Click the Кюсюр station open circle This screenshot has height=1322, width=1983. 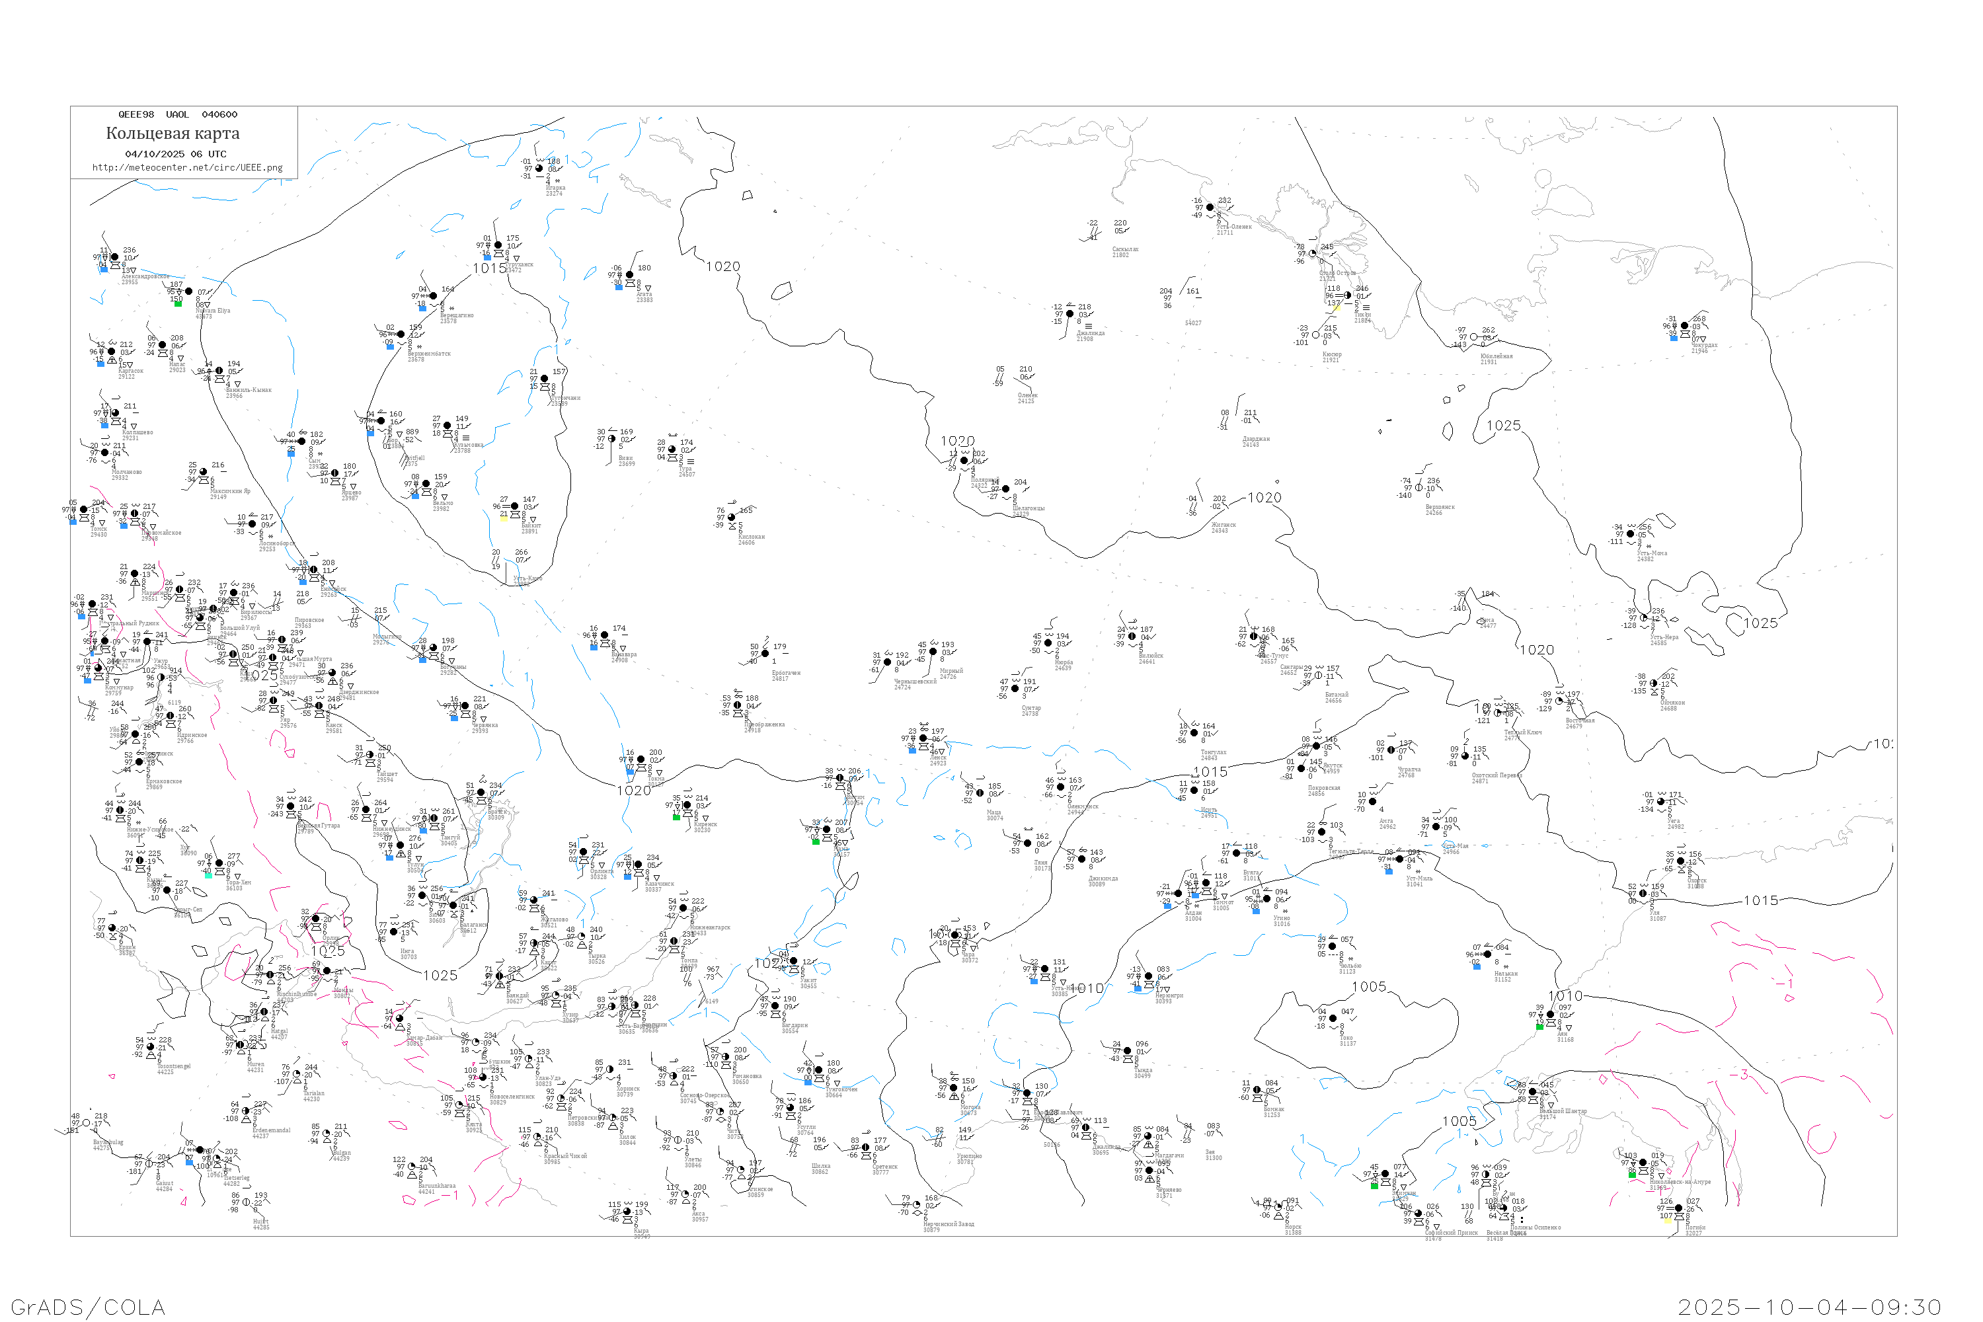[x=1316, y=334]
